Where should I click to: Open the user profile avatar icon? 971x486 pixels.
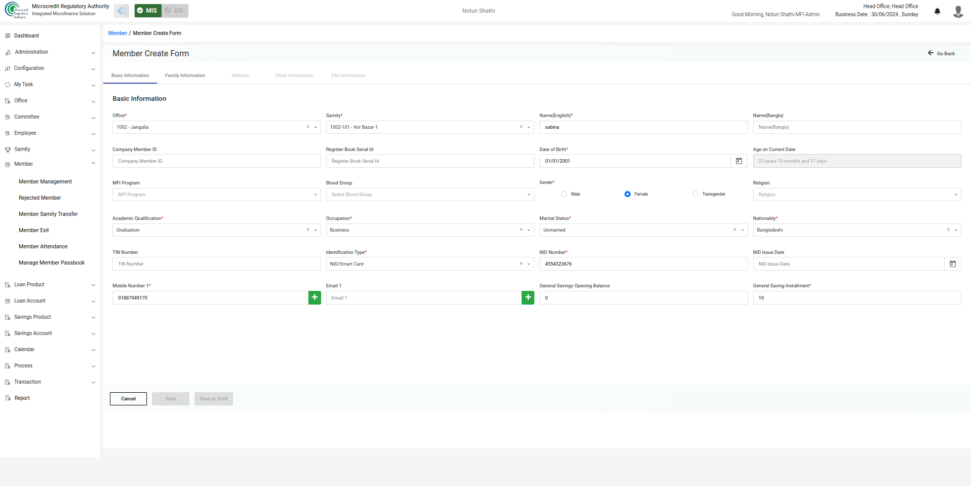coord(958,11)
